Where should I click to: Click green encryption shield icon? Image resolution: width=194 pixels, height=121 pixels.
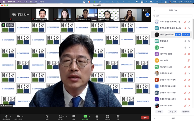tap(3, 25)
